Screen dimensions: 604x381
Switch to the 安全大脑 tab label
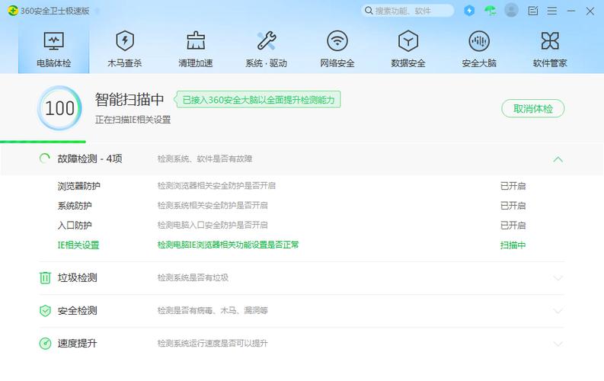[x=479, y=63]
